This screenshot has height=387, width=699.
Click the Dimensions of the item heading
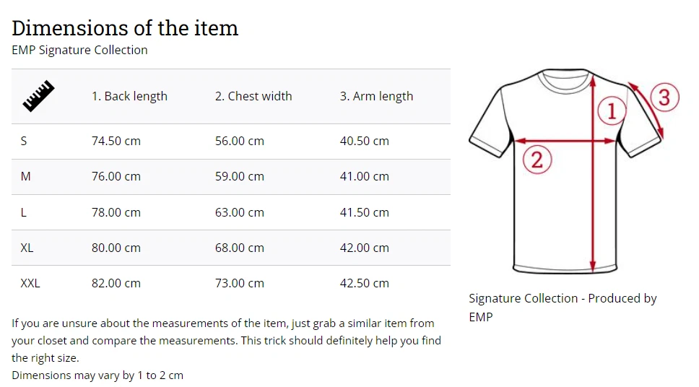click(125, 28)
